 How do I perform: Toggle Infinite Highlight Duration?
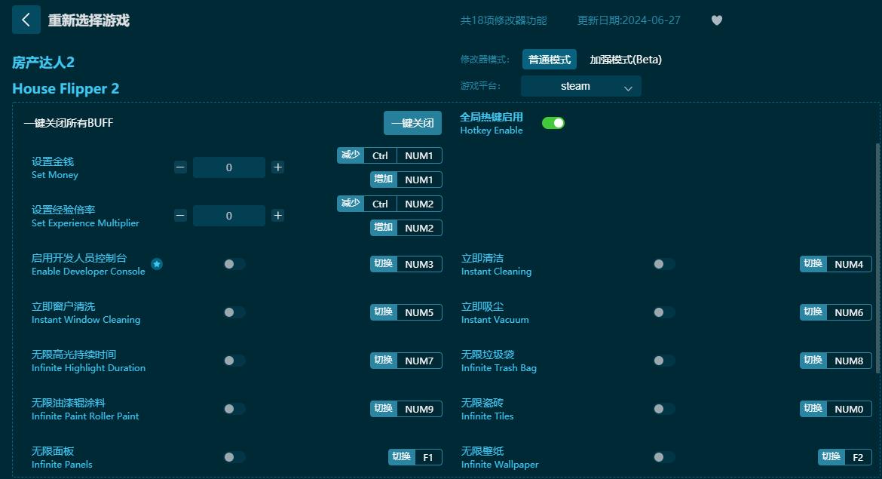pos(234,361)
